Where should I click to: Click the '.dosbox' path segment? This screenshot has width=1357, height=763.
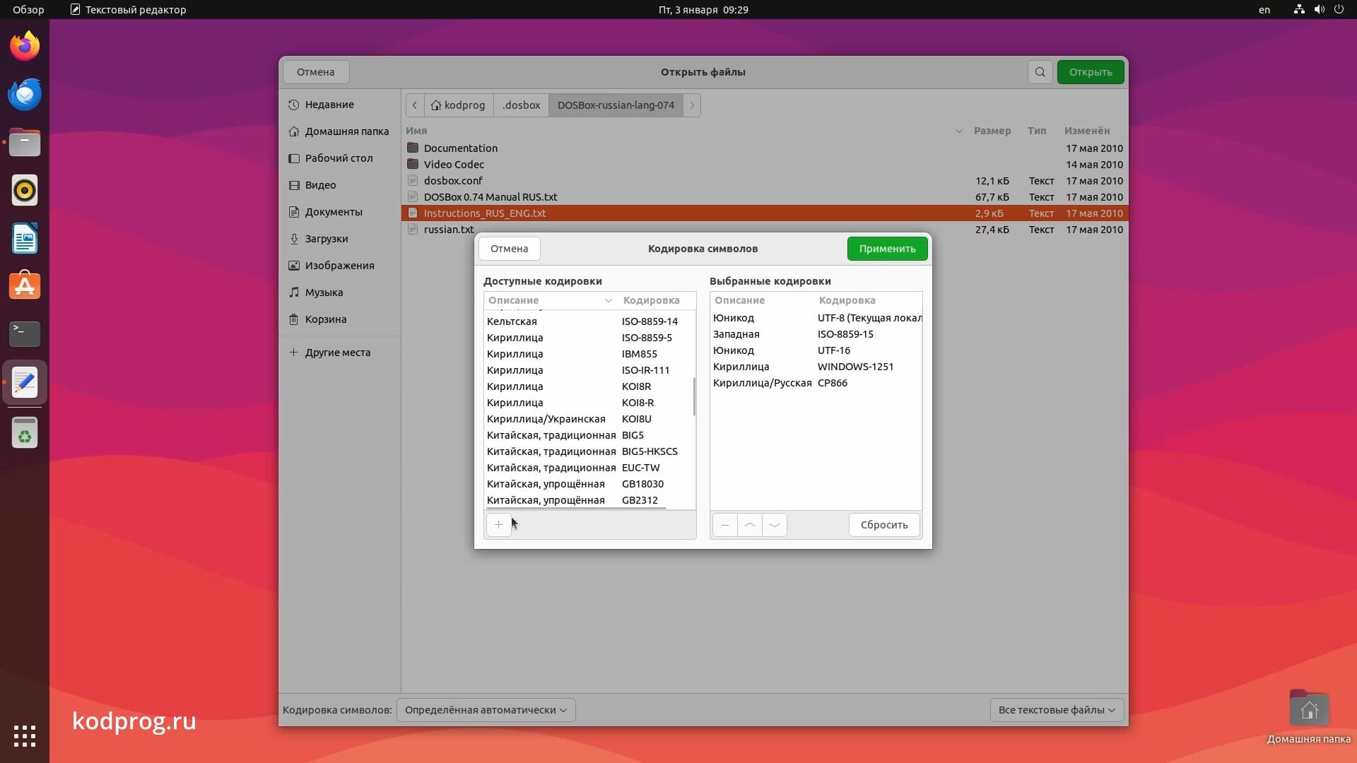pyautogui.click(x=522, y=105)
